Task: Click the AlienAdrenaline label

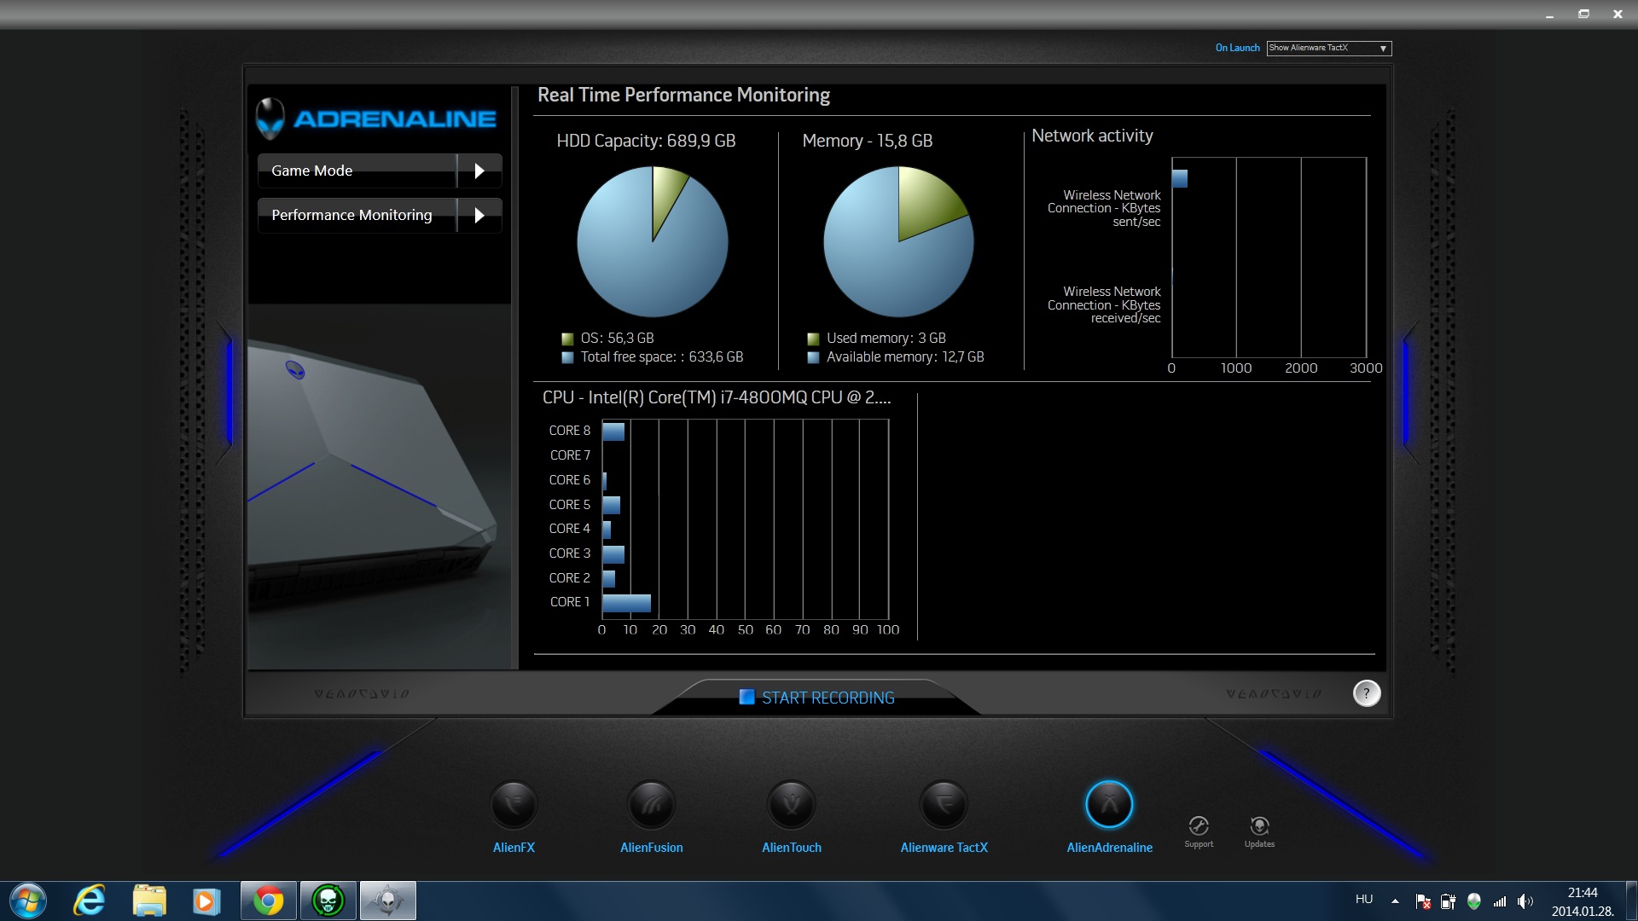Action: 1109,848
